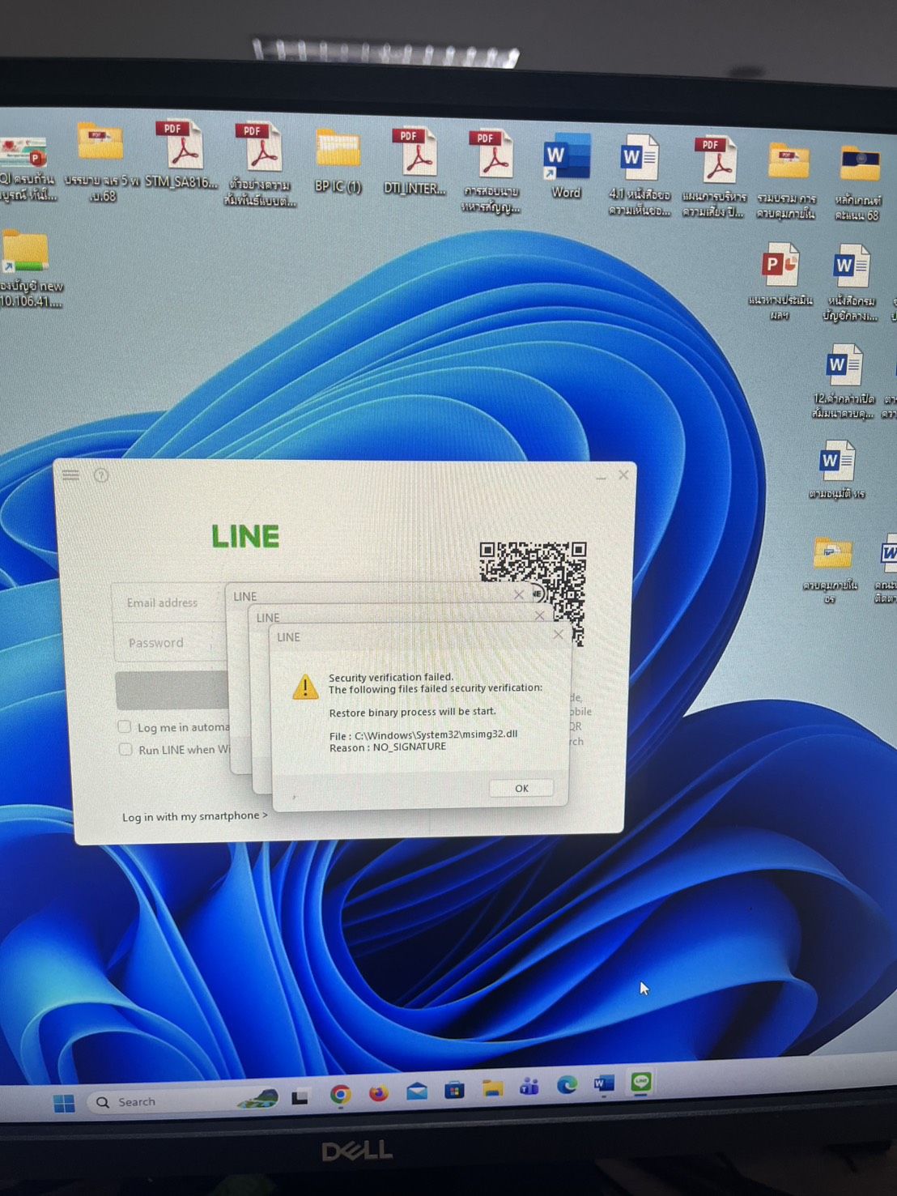Switch to Word on the taskbar
Viewport: 897px width, 1196px height.
pos(604,1083)
